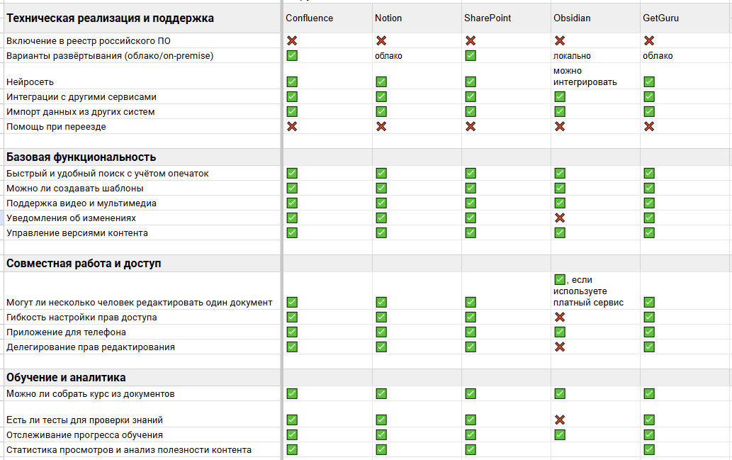
Task: Click Confluence's red cross in 'Помощь при переезде' row
Action: coord(292,126)
